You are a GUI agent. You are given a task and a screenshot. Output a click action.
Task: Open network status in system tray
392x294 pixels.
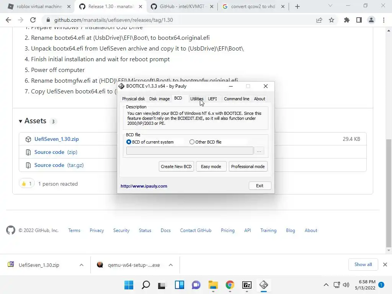337,285
